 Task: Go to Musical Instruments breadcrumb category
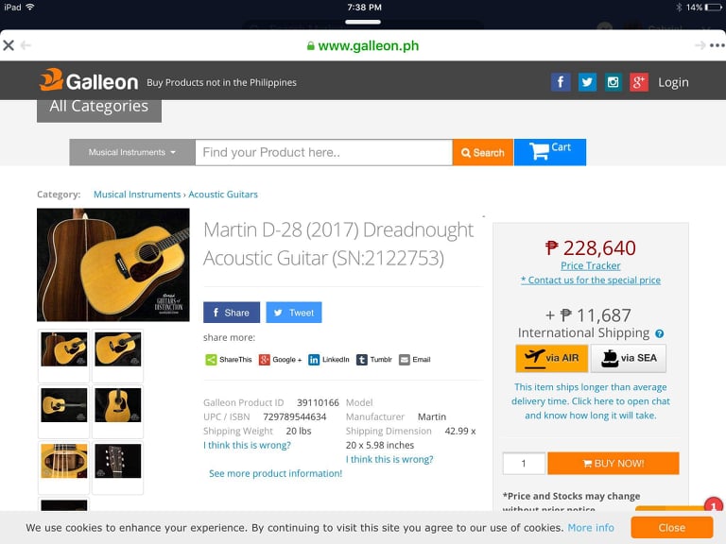137,195
